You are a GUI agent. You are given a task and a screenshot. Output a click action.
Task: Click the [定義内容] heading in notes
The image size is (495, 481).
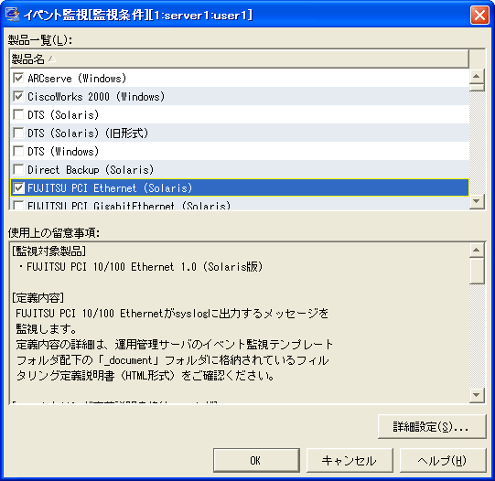point(38,298)
